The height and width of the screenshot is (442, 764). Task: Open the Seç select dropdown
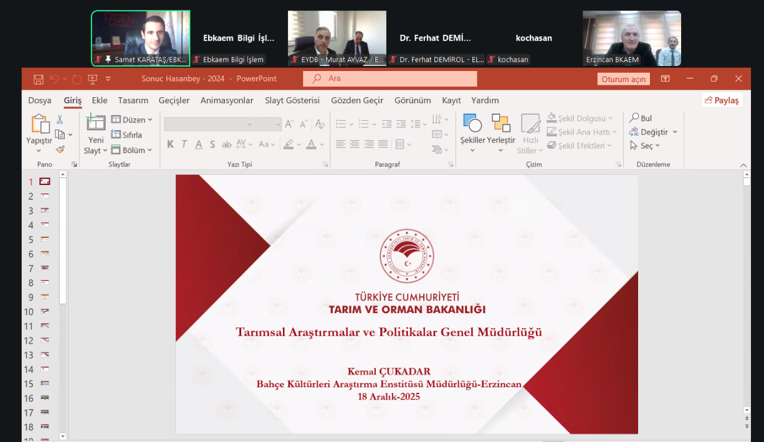657,146
